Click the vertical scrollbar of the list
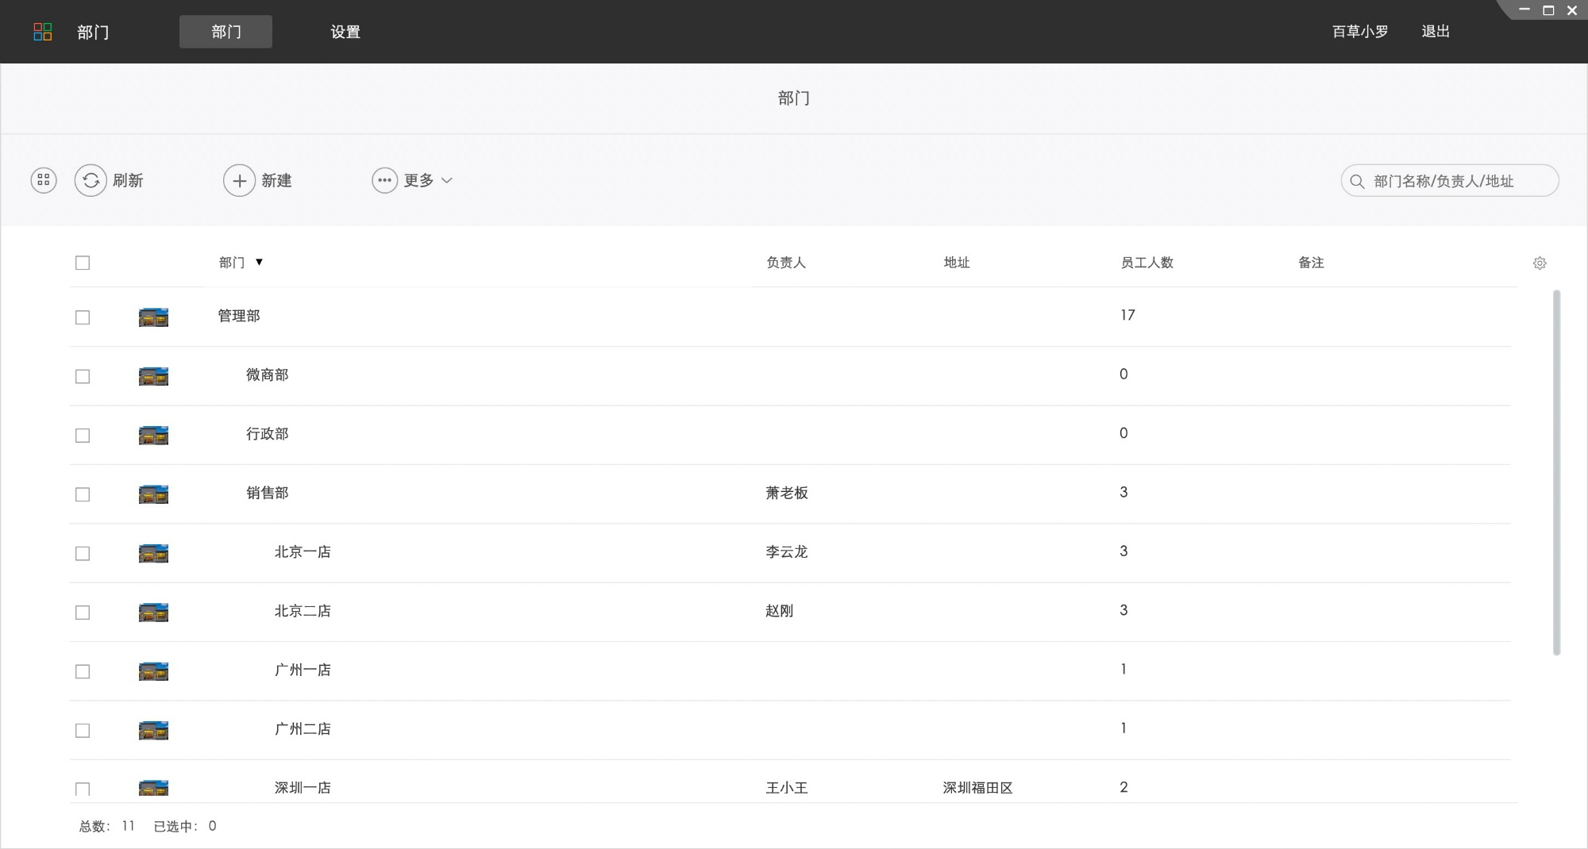This screenshot has width=1588, height=849. [x=1556, y=472]
